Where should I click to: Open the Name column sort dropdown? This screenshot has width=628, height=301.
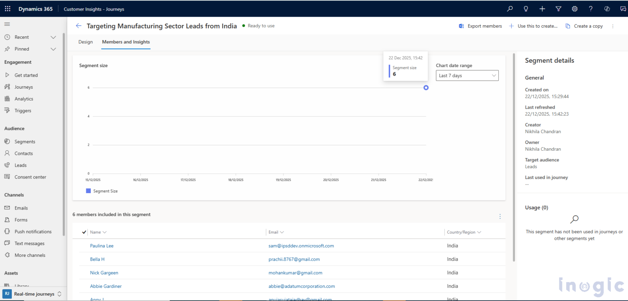coord(104,232)
